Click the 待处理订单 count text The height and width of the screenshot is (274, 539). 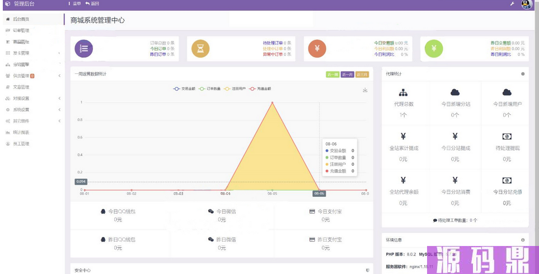[277, 43]
